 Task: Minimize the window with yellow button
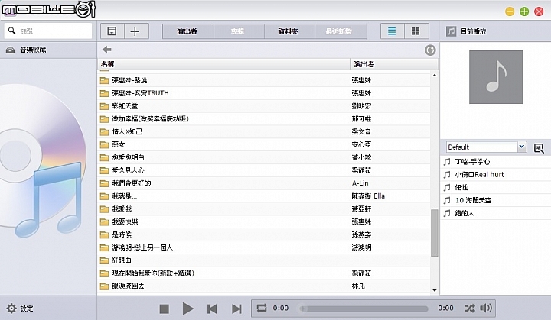click(x=510, y=11)
